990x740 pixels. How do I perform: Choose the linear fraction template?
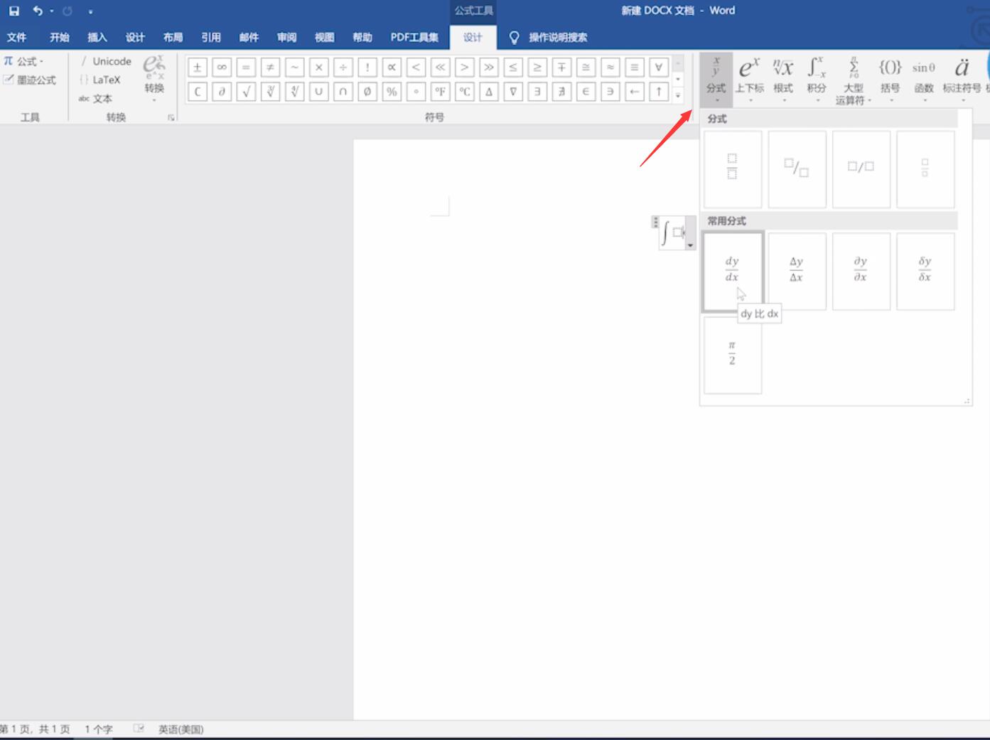861,168
